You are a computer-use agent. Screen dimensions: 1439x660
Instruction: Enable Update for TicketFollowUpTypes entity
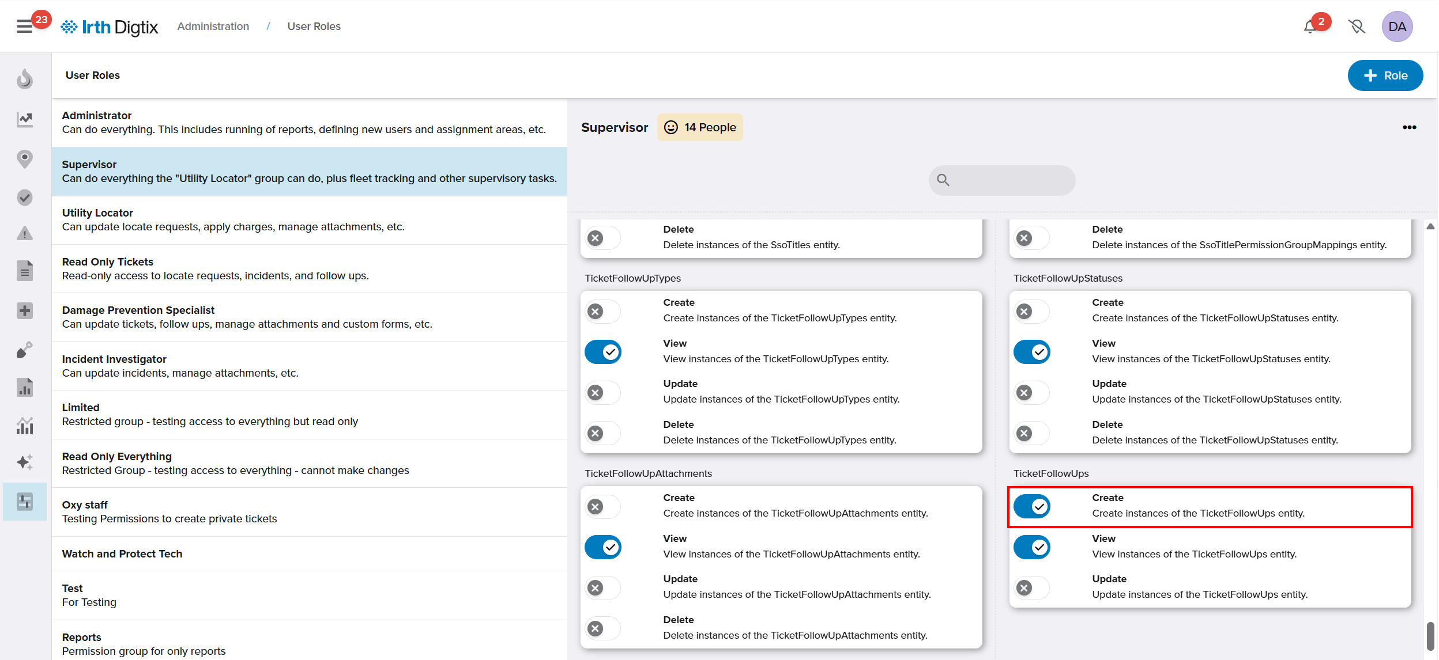tap(602, 393)
